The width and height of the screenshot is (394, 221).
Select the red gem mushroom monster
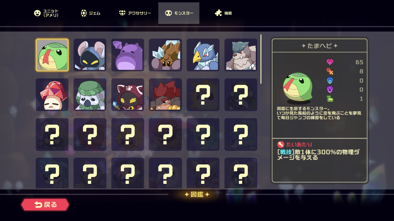pyautogui.click(x=52, y=95)
